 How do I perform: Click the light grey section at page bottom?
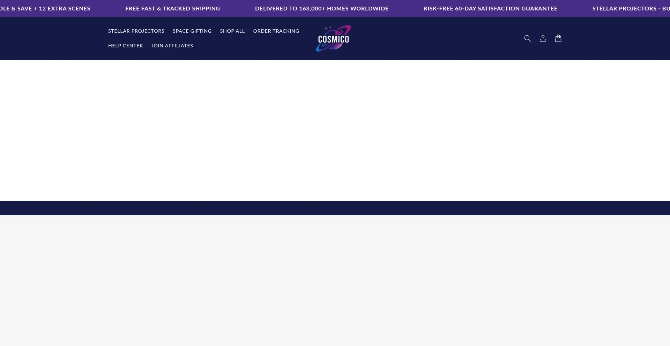[335, 279]
